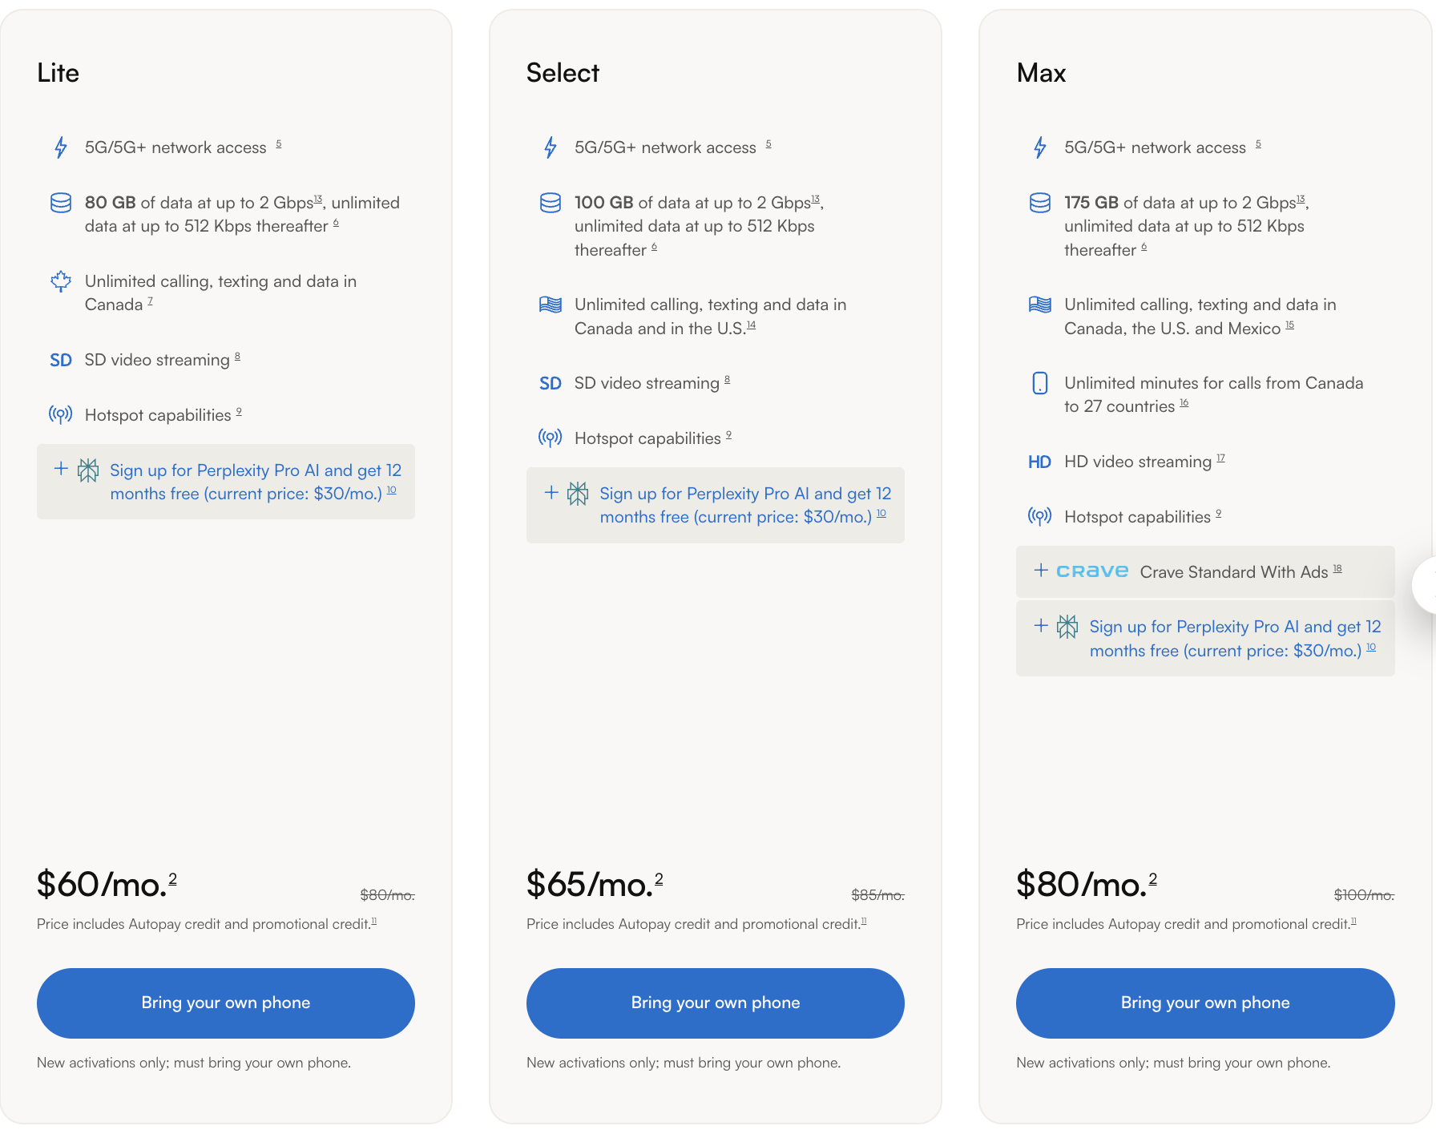Open footnote 2 beside the $60/mo. price

coord(172,878)
